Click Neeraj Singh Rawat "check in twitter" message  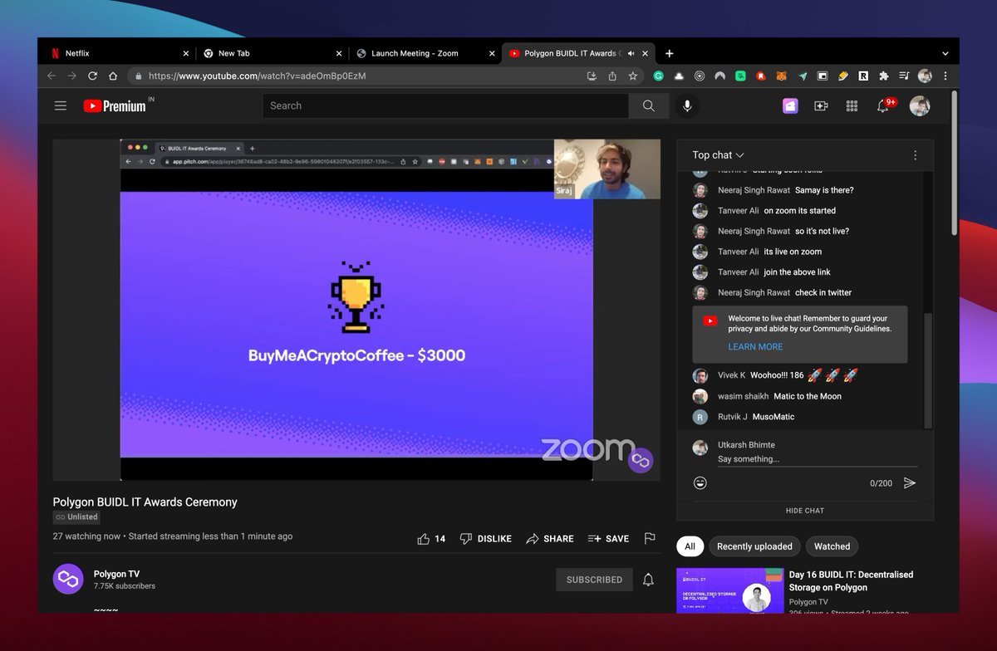823,292
